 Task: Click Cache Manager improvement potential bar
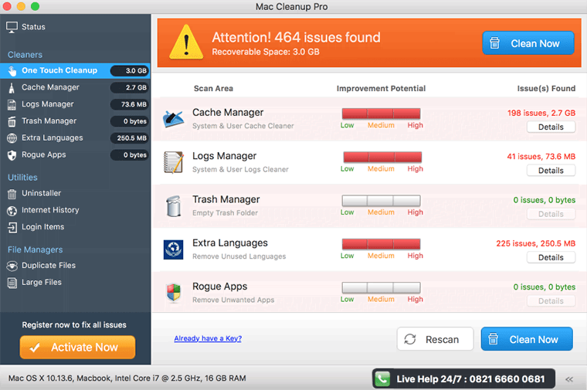[x=381, y=114]
